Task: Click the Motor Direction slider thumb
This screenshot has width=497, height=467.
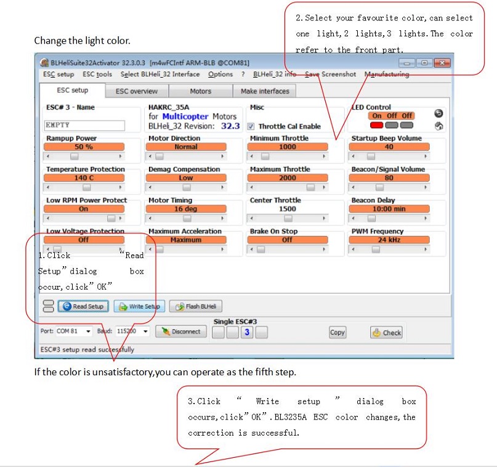Action: 160,156
